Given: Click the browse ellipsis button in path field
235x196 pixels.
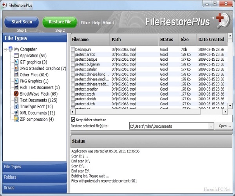Looking at the screenshot, I should [x=211, y=126].
